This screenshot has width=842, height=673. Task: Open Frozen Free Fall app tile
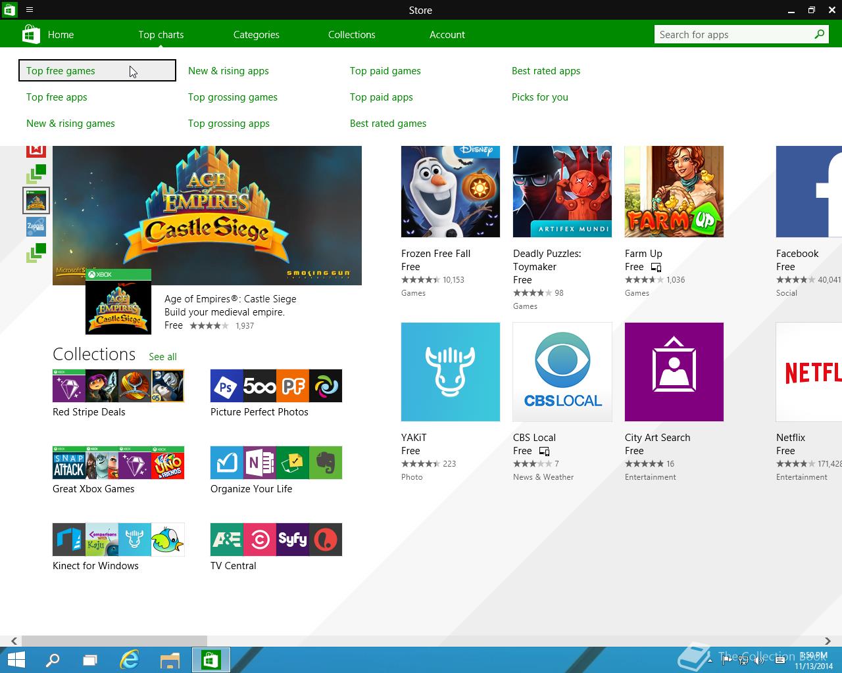point(451,191)
